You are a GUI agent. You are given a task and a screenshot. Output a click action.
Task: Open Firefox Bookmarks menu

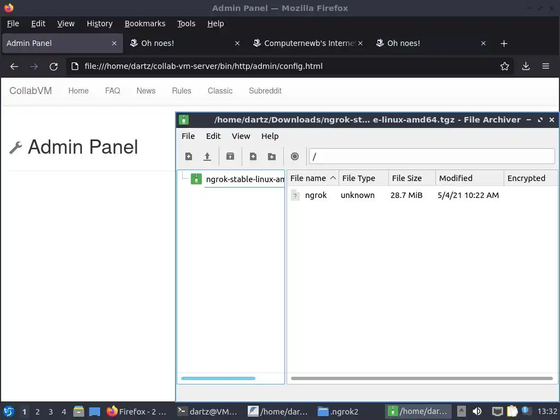pos(145,24)
